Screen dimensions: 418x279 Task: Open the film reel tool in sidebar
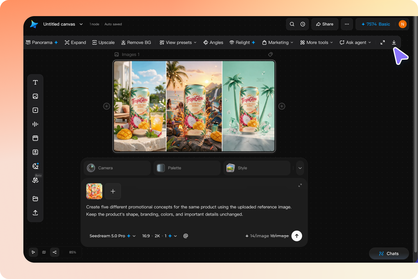click(35, 166)
